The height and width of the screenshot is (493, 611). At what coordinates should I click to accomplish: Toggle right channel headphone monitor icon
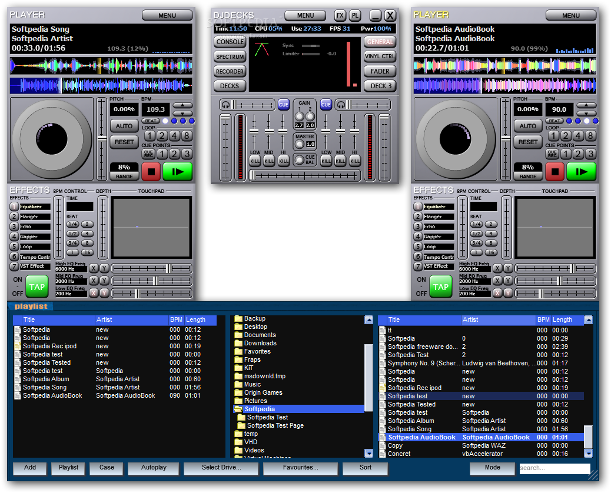click(341, 105)
